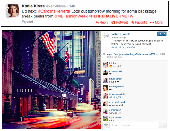
Task: Open the @CarolinaHerrera mention
Action: tap(53, 11)
